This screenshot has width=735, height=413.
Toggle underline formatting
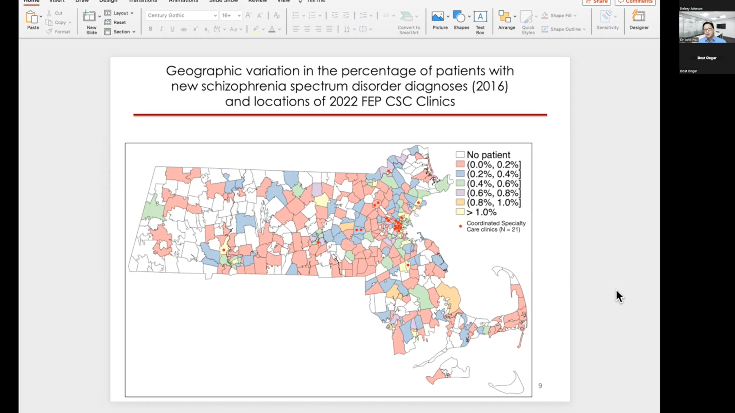tap(172, 29)
